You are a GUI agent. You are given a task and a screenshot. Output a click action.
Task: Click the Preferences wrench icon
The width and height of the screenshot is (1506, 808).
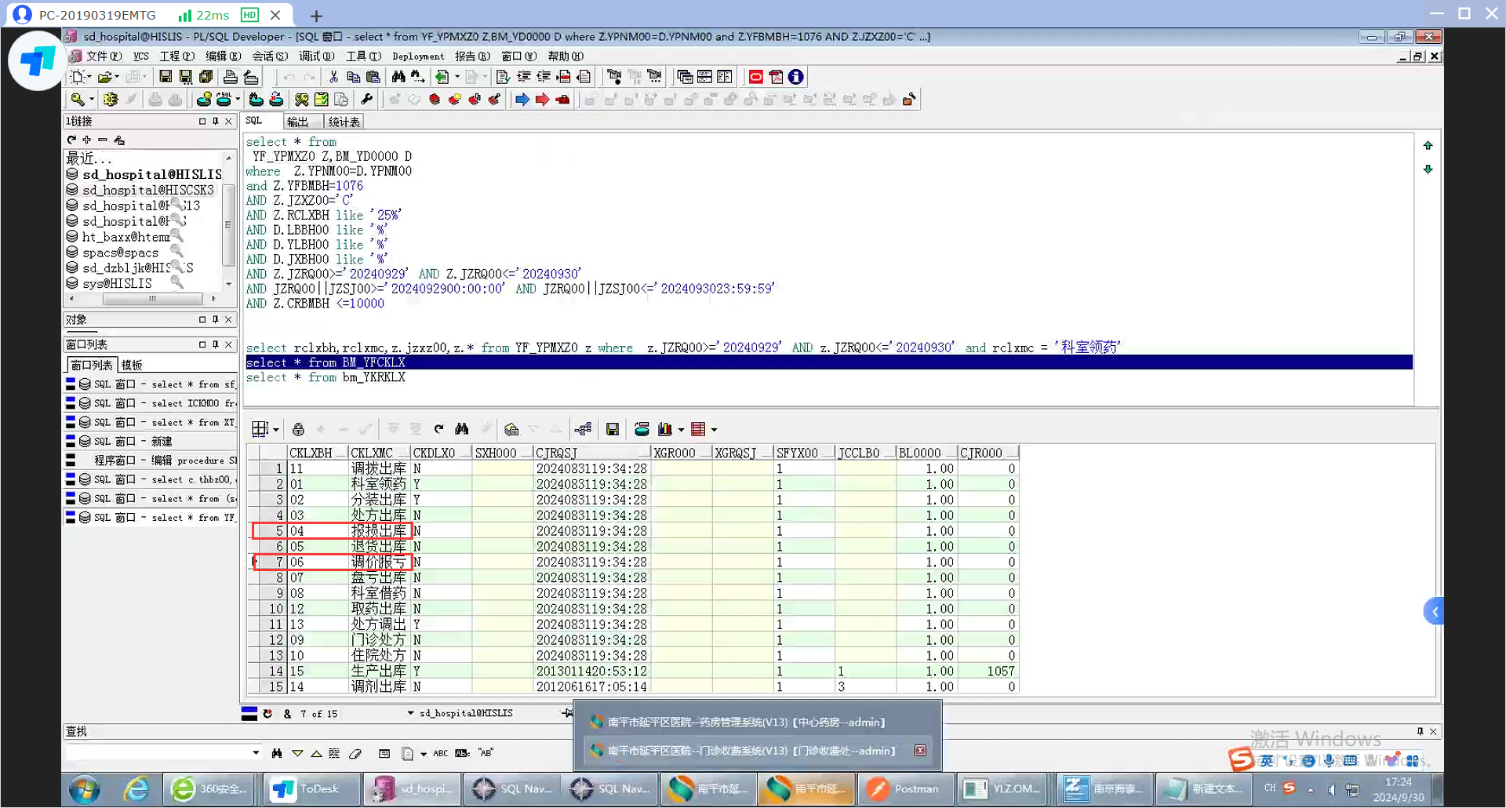(366, 100)
